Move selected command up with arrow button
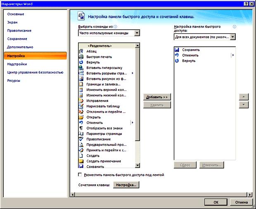The height and width of the screenshot is (209, 256). point(244,97)
